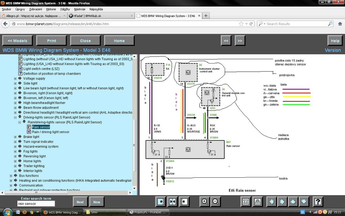Screen dimensions: 345x216
Task: Expand the Fog lights node
Action: click(15, 151)
